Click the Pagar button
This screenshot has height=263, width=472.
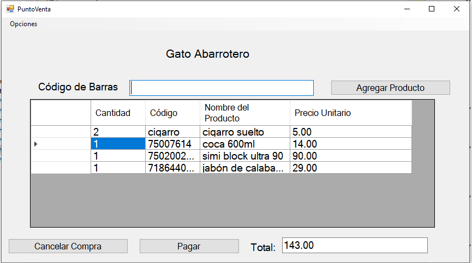[x=189, y=246]
